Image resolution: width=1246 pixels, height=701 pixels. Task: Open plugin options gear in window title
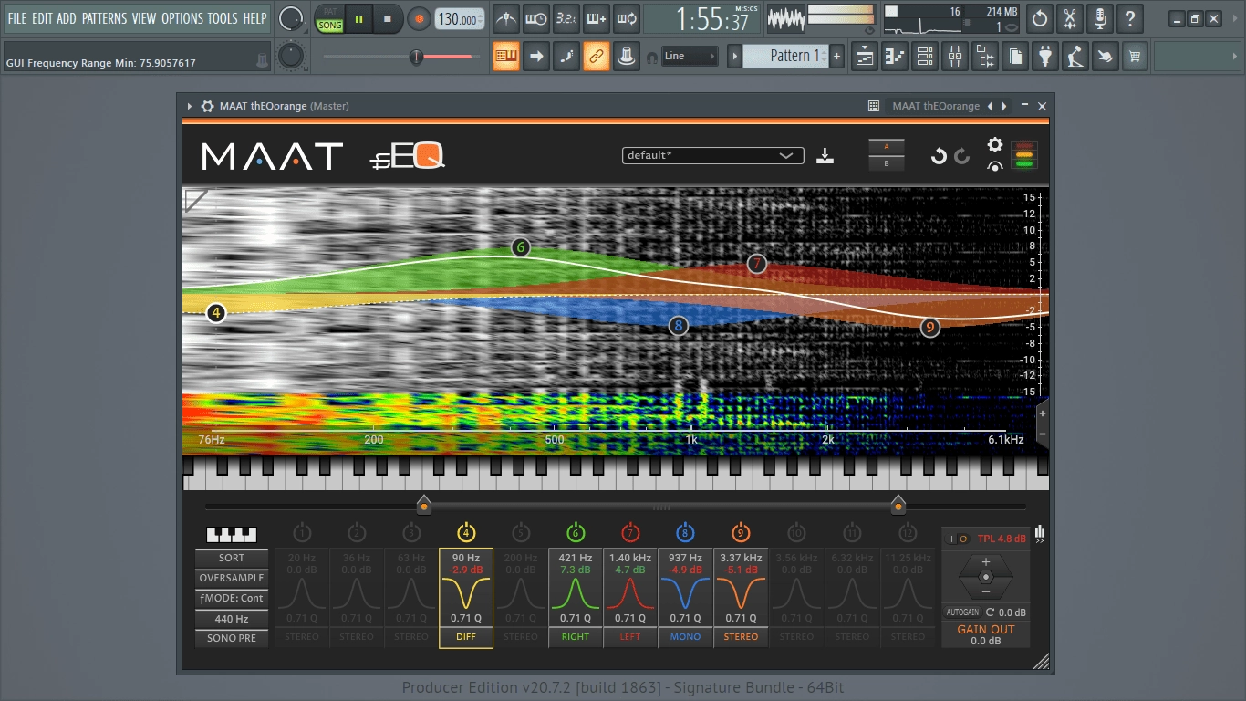pyautogui.click(x=207, y=106)
